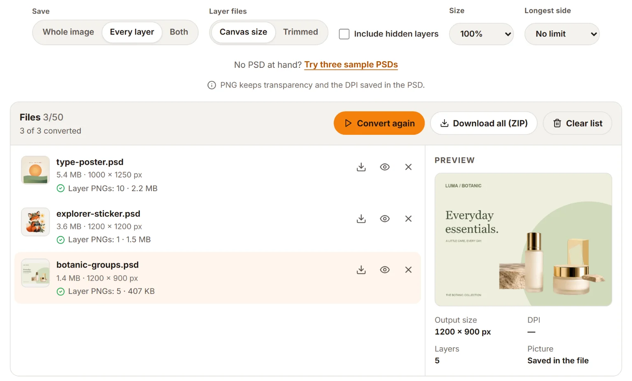Remove type-poster.psd from the list

408,167
